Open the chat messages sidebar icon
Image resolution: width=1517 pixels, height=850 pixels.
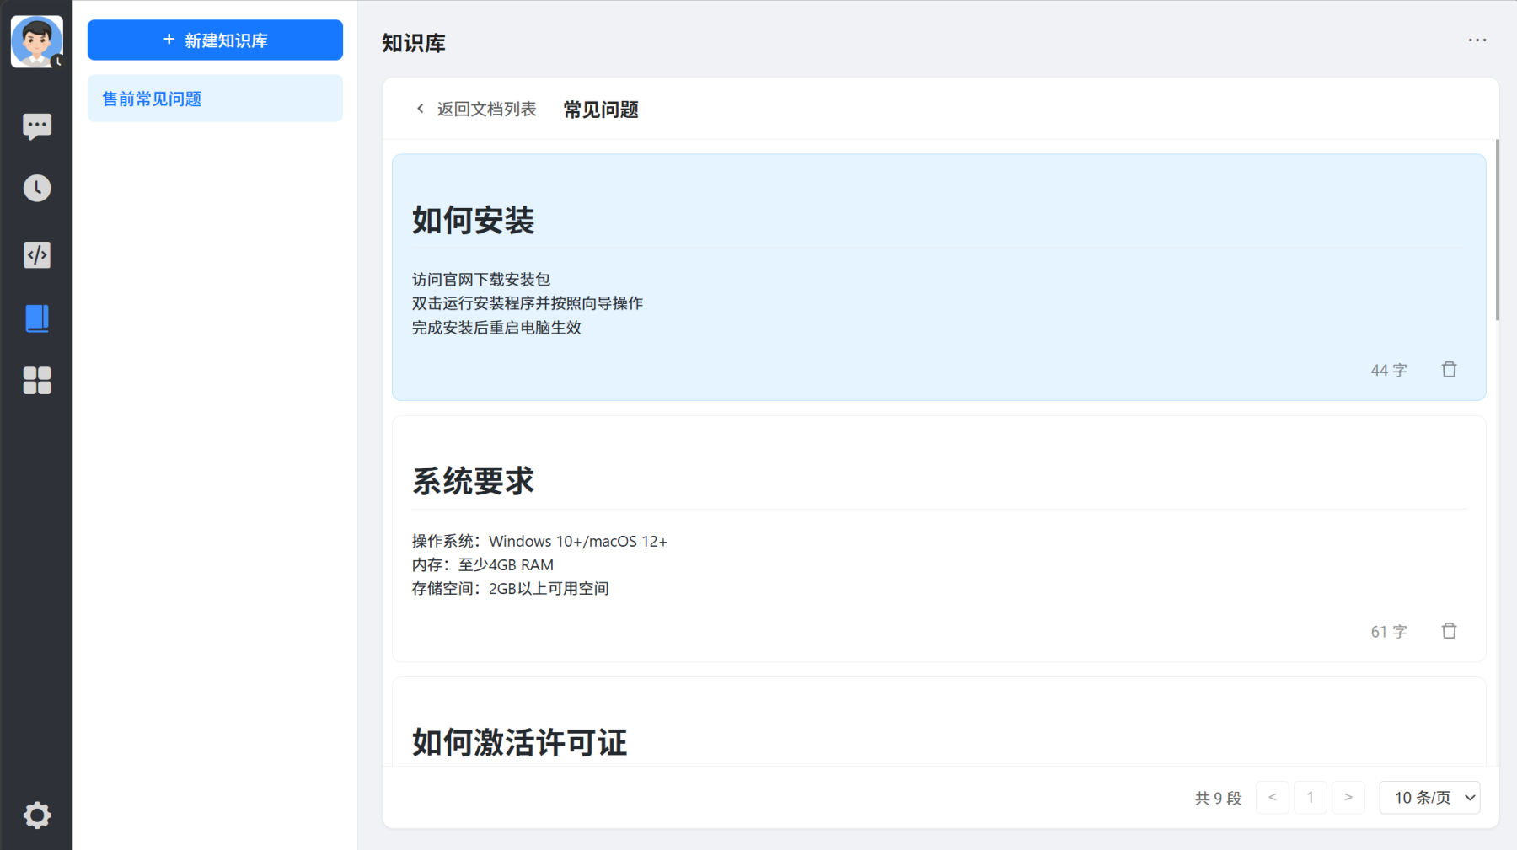(x=36, y=126)
